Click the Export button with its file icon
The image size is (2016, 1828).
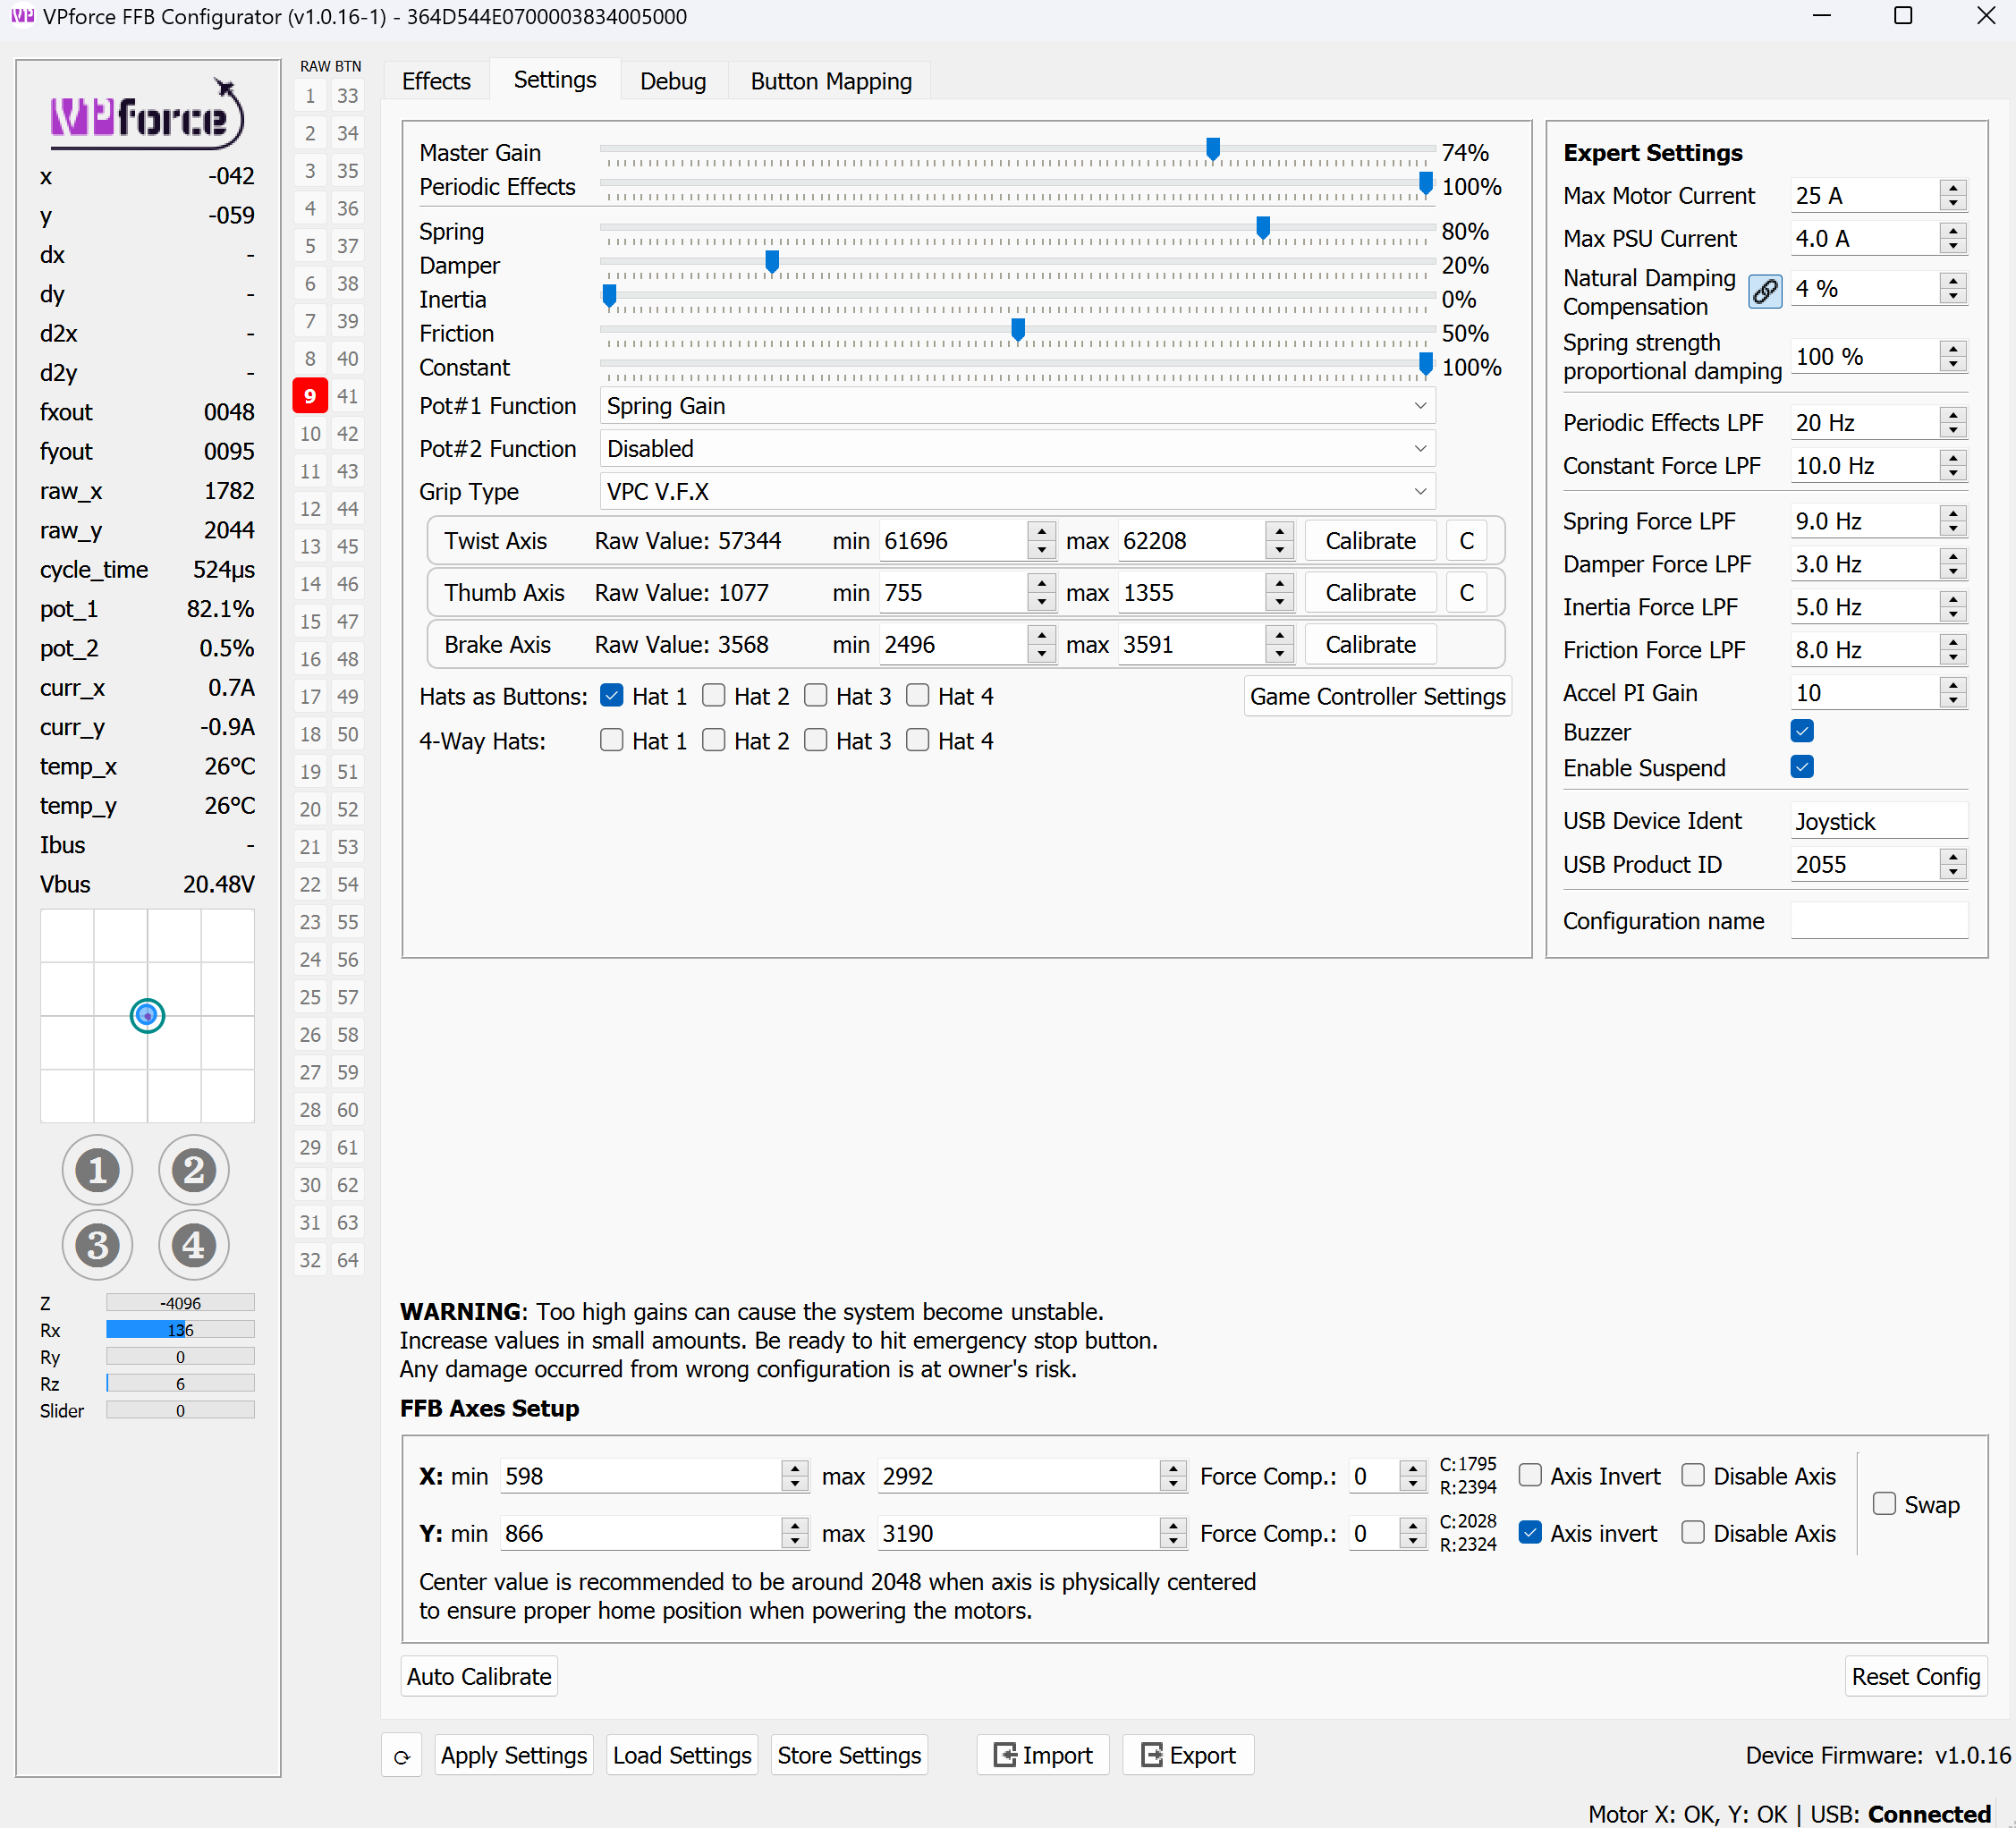(x=1188, y=1755)
